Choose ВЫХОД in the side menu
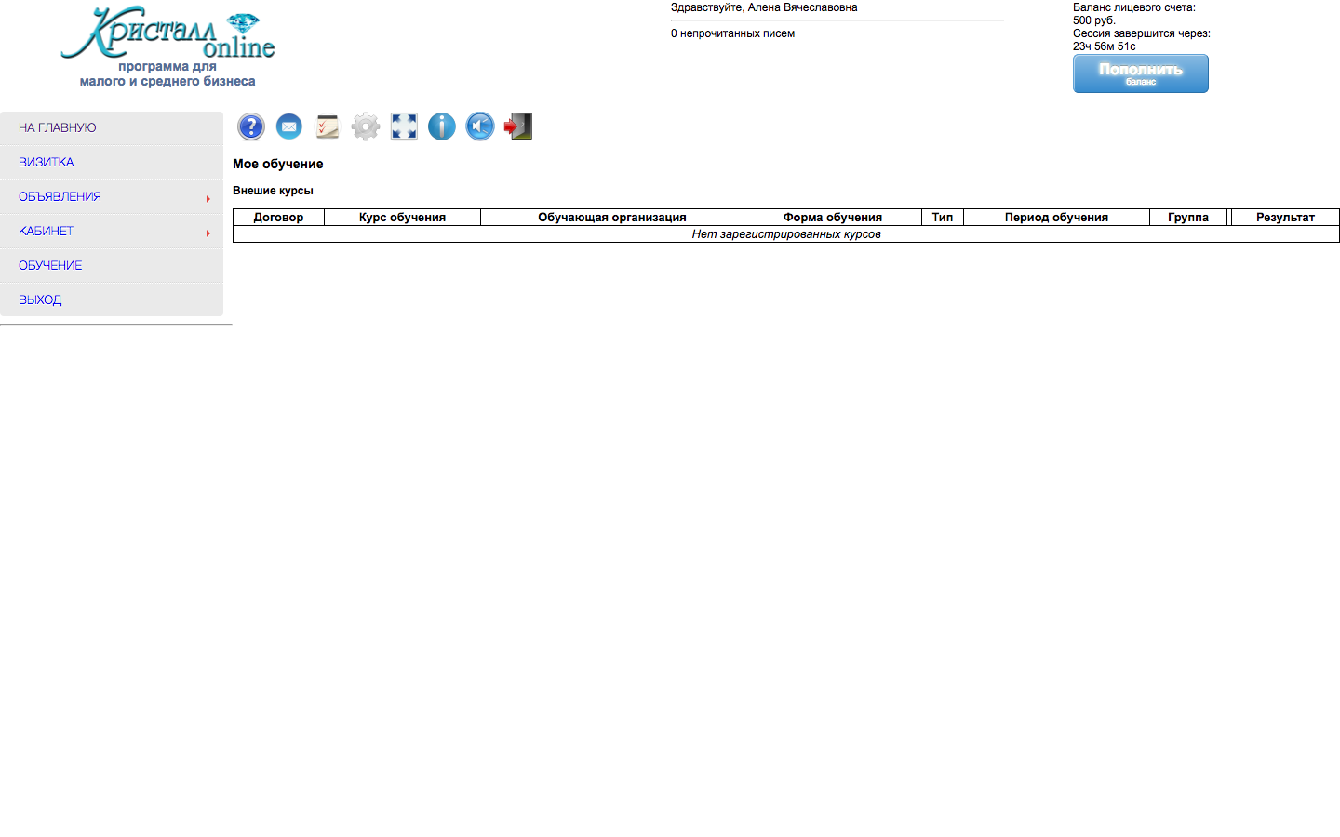Screen dimensions: 1340x837 [112, 300]
